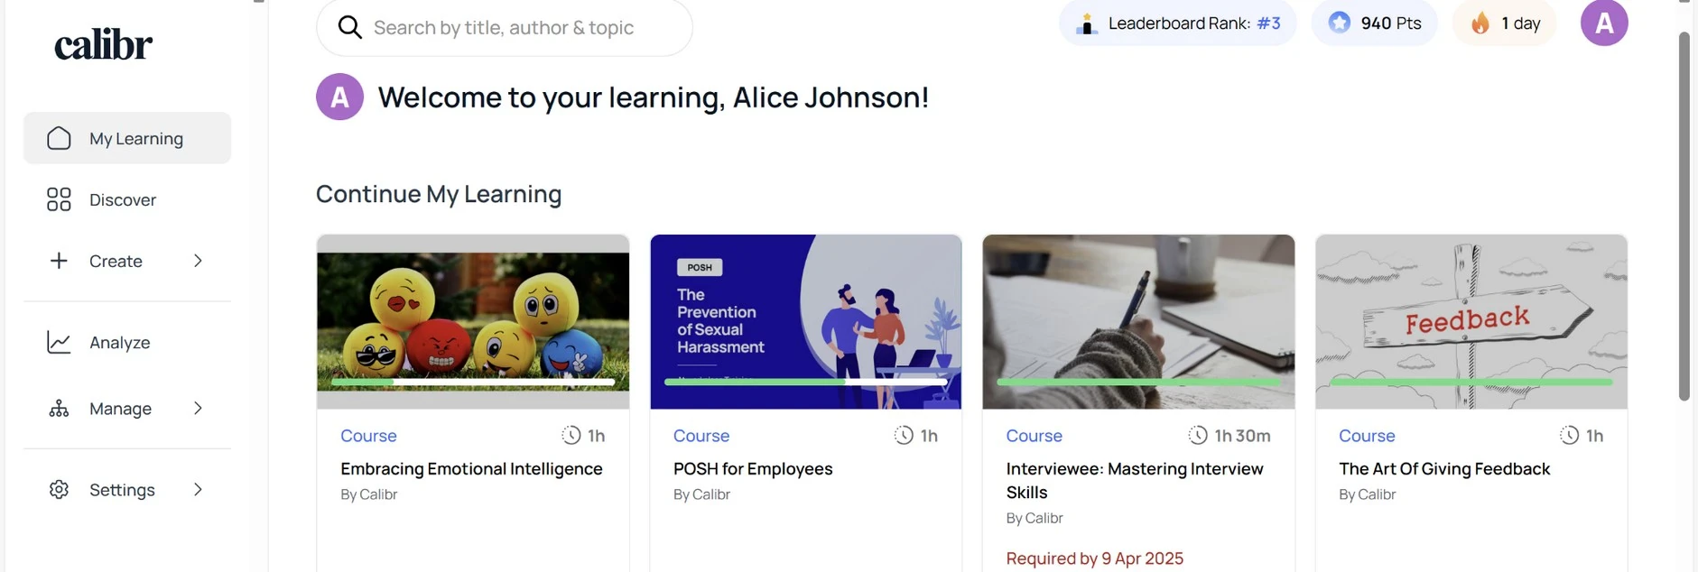Open Embracing Emotional Intelligence course title
The height and width of the screenshot is (572, 1698).
[471, 469]
